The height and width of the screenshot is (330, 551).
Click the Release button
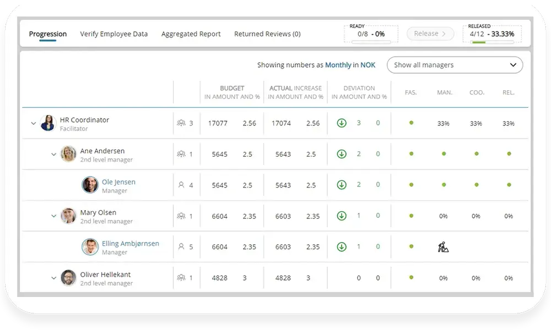430,34
